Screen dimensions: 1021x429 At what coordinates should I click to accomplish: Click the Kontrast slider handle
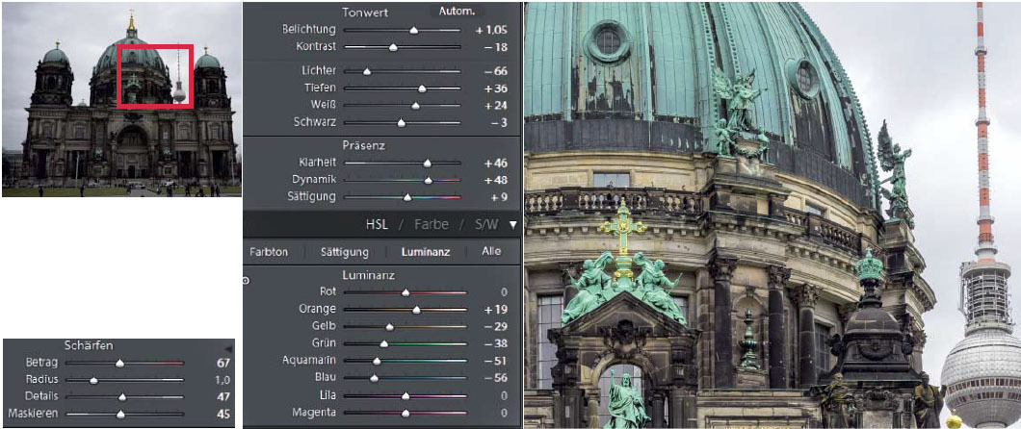pyautogui.click(x=393, y=47)
